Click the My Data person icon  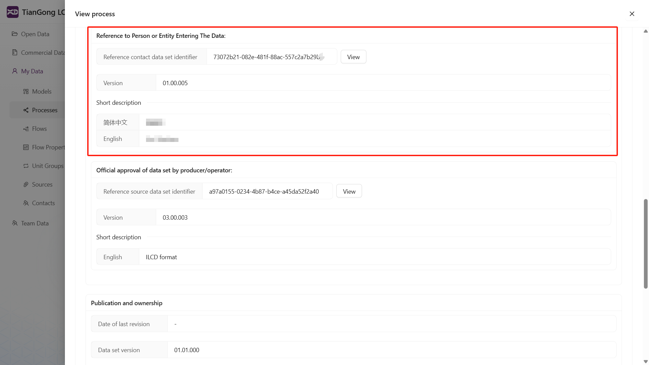tap(15, 71)
